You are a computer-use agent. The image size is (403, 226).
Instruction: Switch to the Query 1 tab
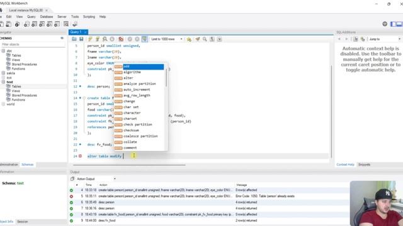pyautogui.click(x=76, y=32)
